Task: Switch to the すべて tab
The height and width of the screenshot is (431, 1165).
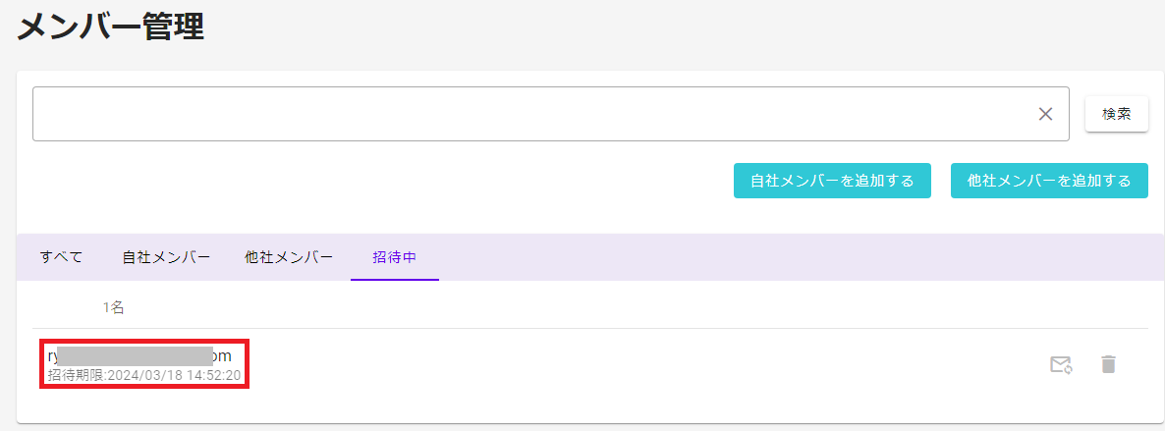Action: (x=62, y=257)
